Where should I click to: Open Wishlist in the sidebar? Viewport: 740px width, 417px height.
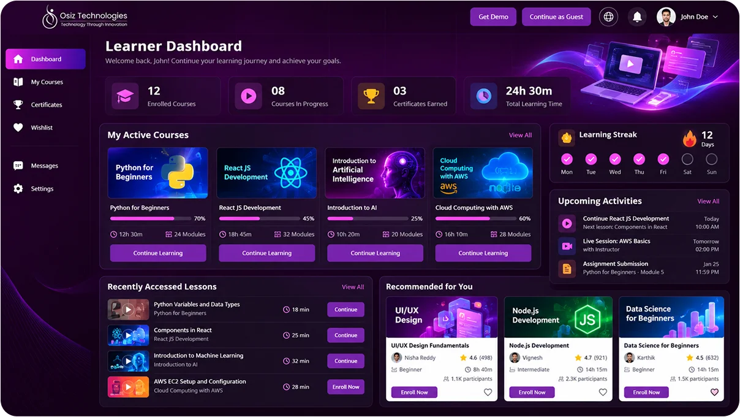coord(45,128)
